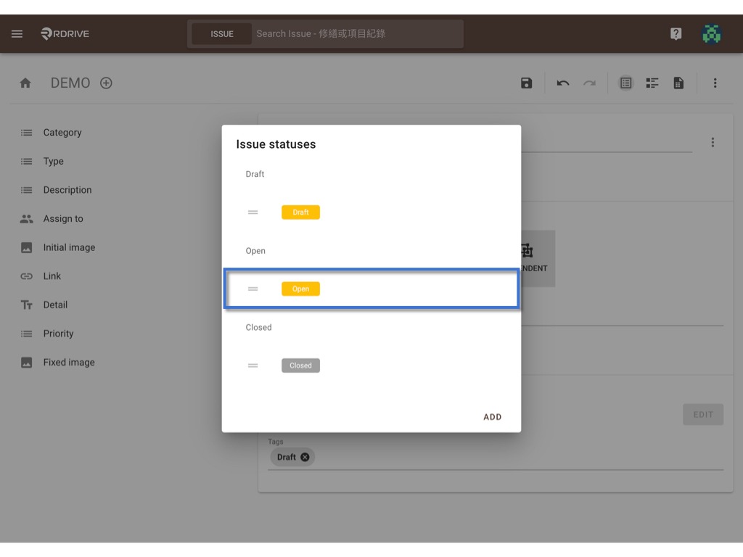The height and width of the screenshot is (557, 743).
Task: Grab the drag handle of Open status
Action: (253, 289)
